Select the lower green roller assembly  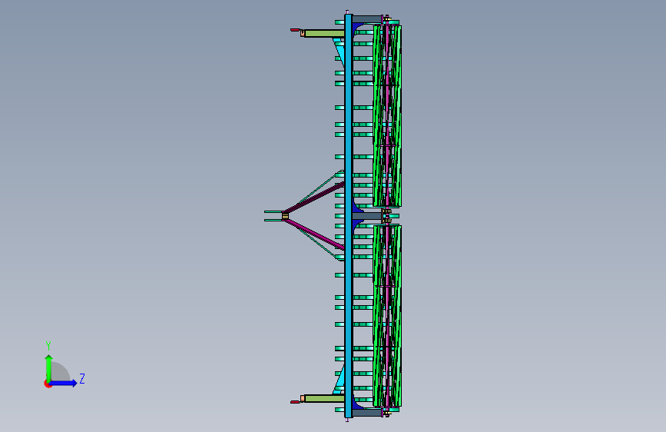coord(387,316)
